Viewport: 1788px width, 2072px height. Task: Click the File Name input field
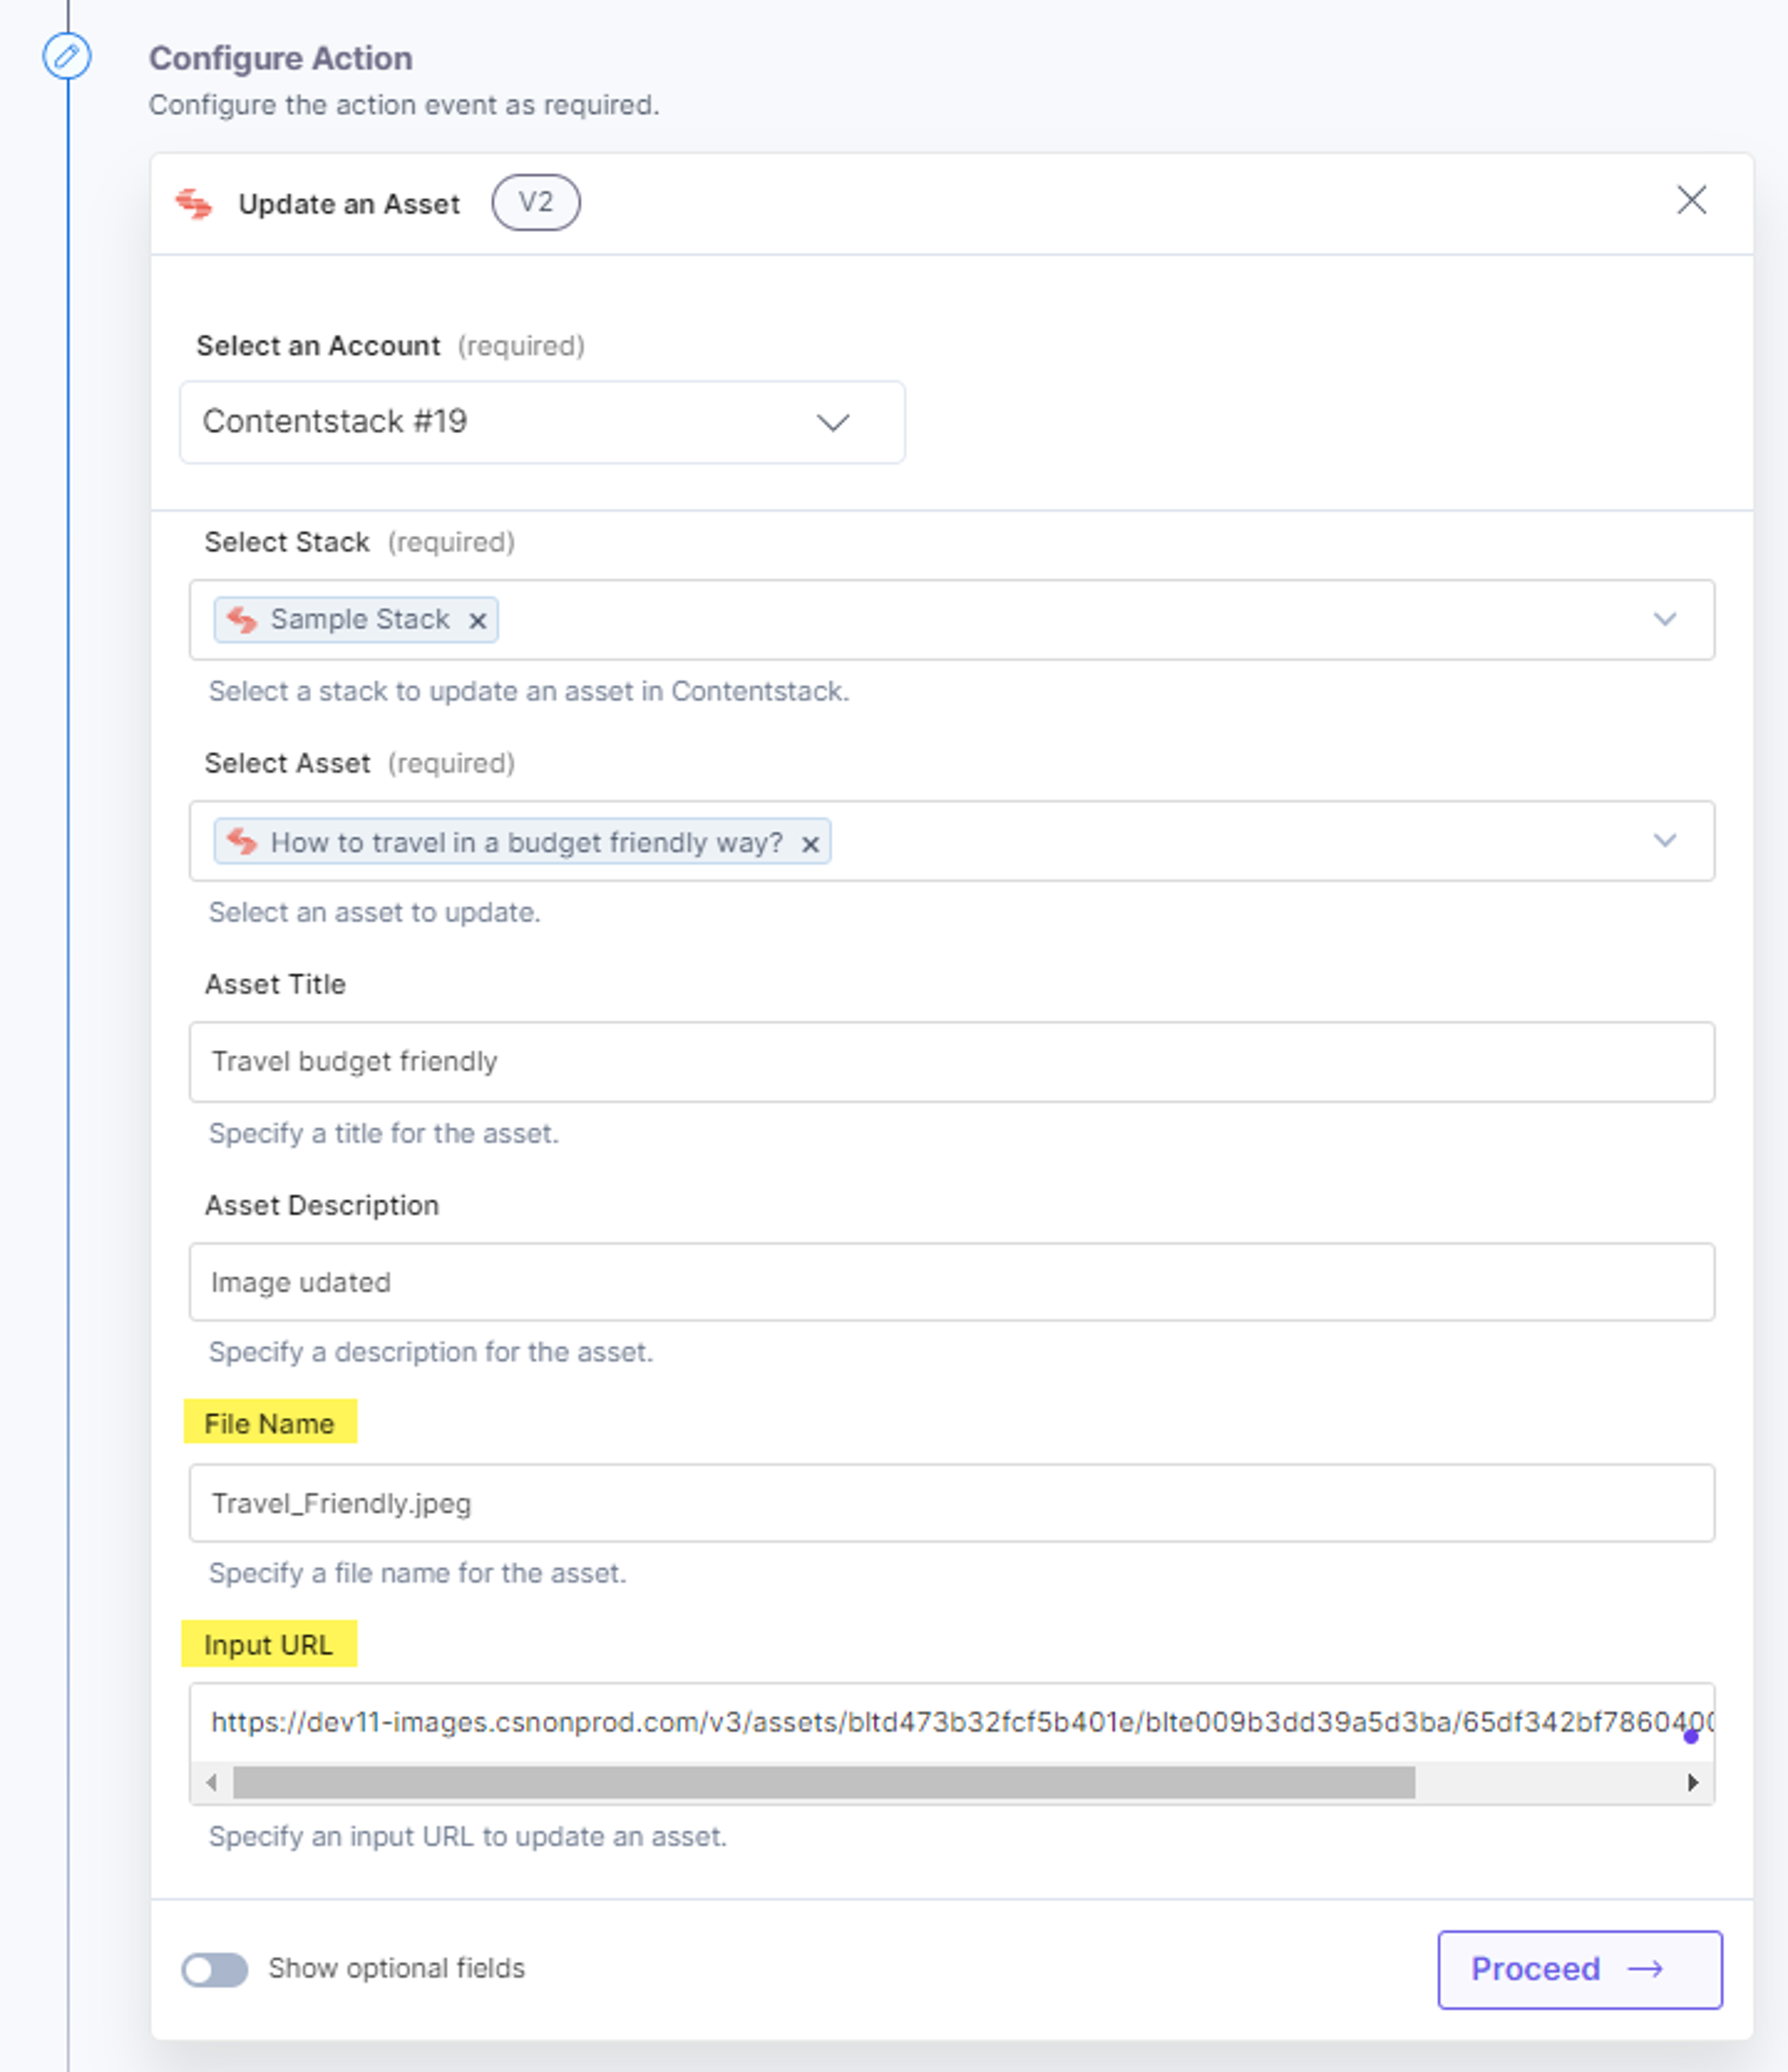(951, 1503)
